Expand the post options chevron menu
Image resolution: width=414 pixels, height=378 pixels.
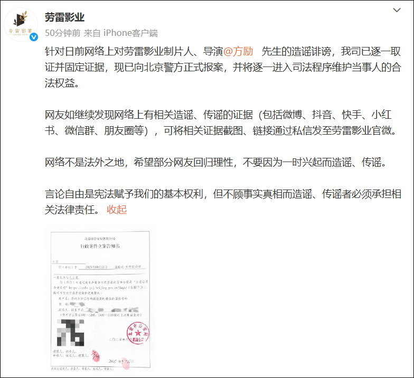[x=397, y=12]
